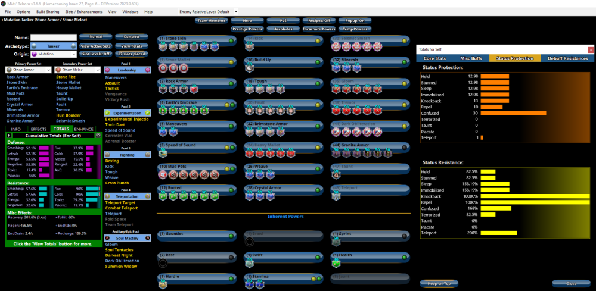Click first enhancement slot under Stone Skin
596x291 pixels.
click(x=162, y=46)
